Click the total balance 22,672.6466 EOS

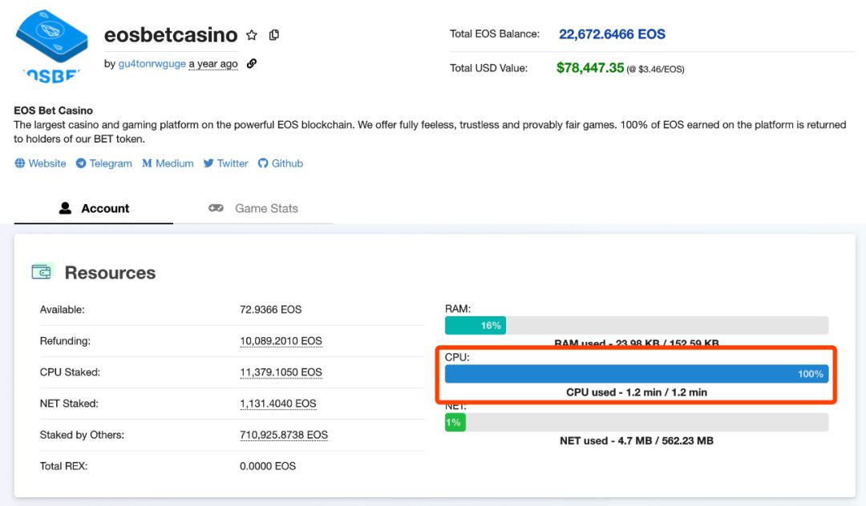(612, 34)
